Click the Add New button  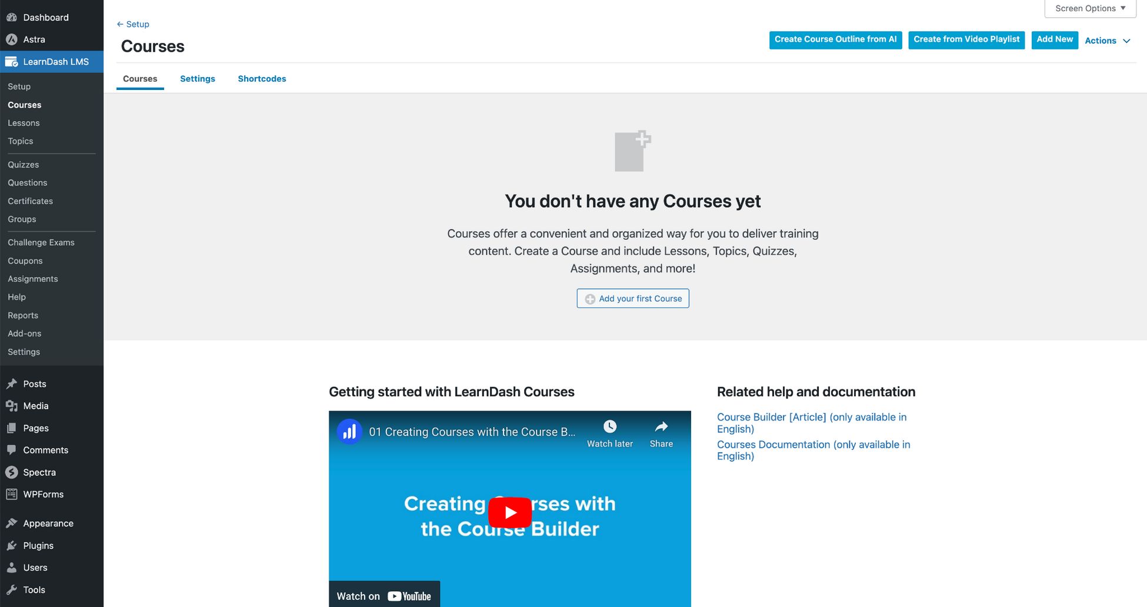(x=1055, y=39)
